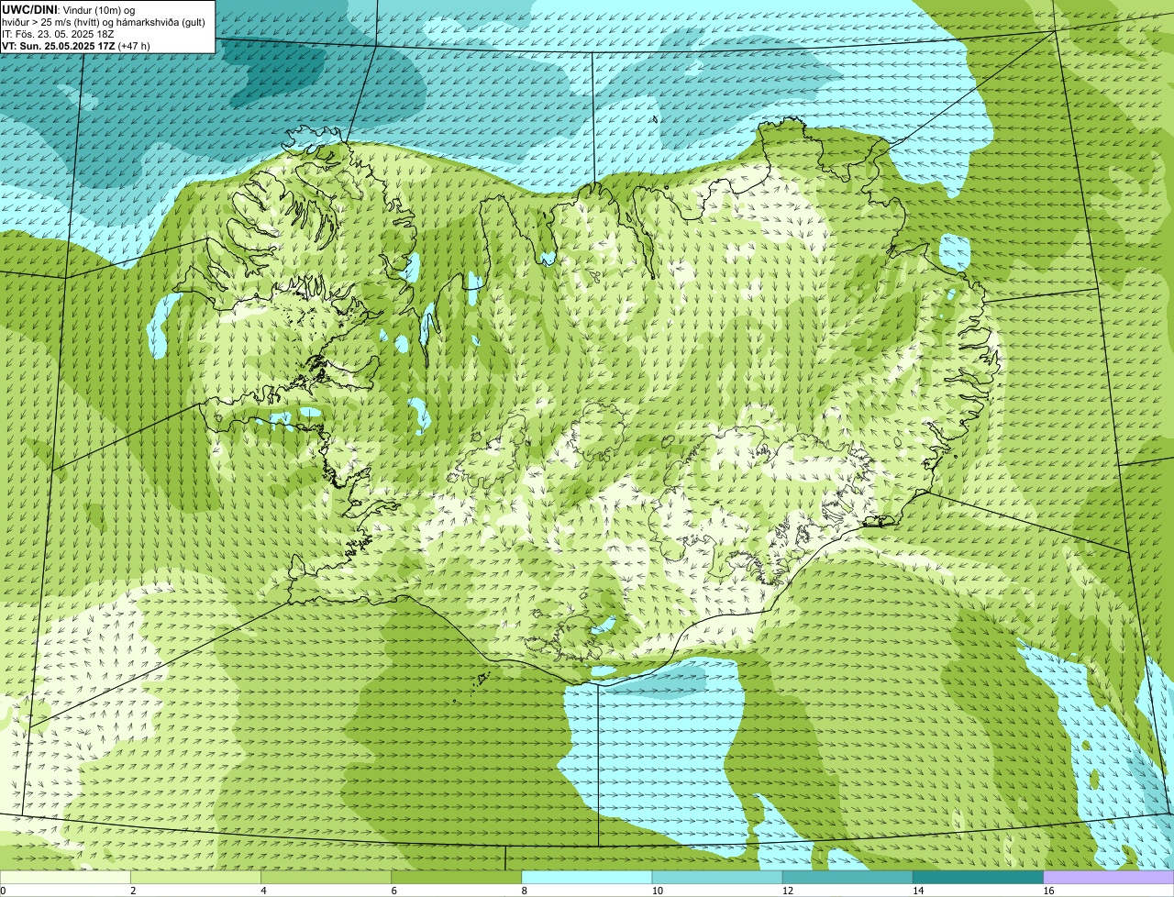Click the purple legend segment above 16 m/s
Screen dimensions: 1174x897
(1109, 878)
